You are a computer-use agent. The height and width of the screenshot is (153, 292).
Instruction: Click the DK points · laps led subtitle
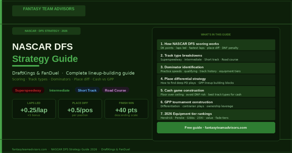pos(199,48)
